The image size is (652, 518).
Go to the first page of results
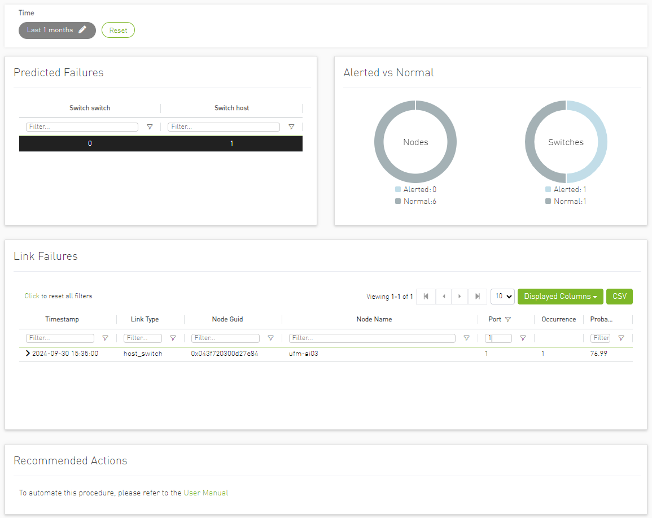[x=426, y=297]
